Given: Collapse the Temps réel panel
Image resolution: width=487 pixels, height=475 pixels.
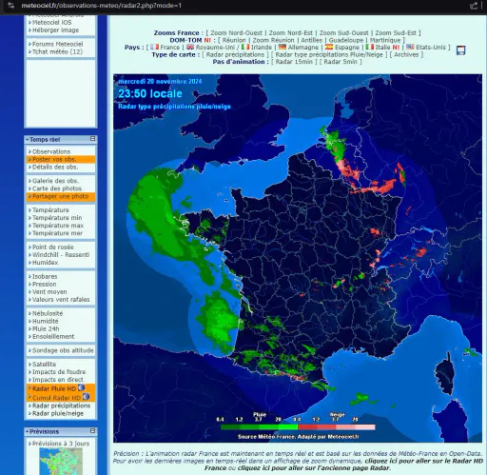Looking at the screenshot, I should (x=92, y=139).
